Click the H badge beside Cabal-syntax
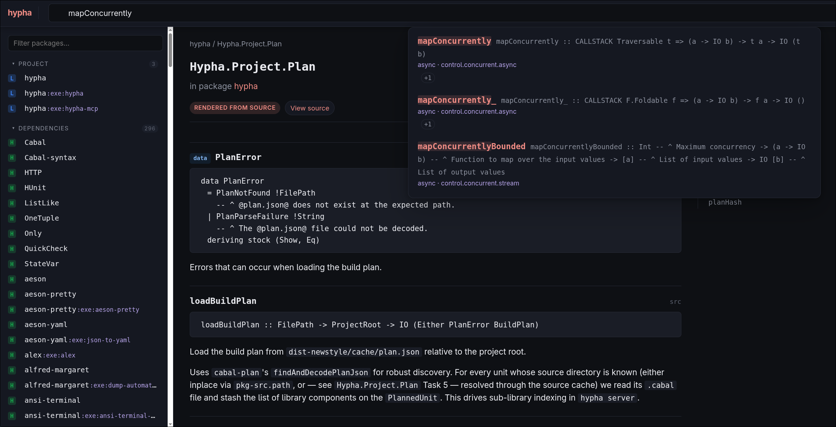This screenshot has height=427, width=836. click(12, 158)
